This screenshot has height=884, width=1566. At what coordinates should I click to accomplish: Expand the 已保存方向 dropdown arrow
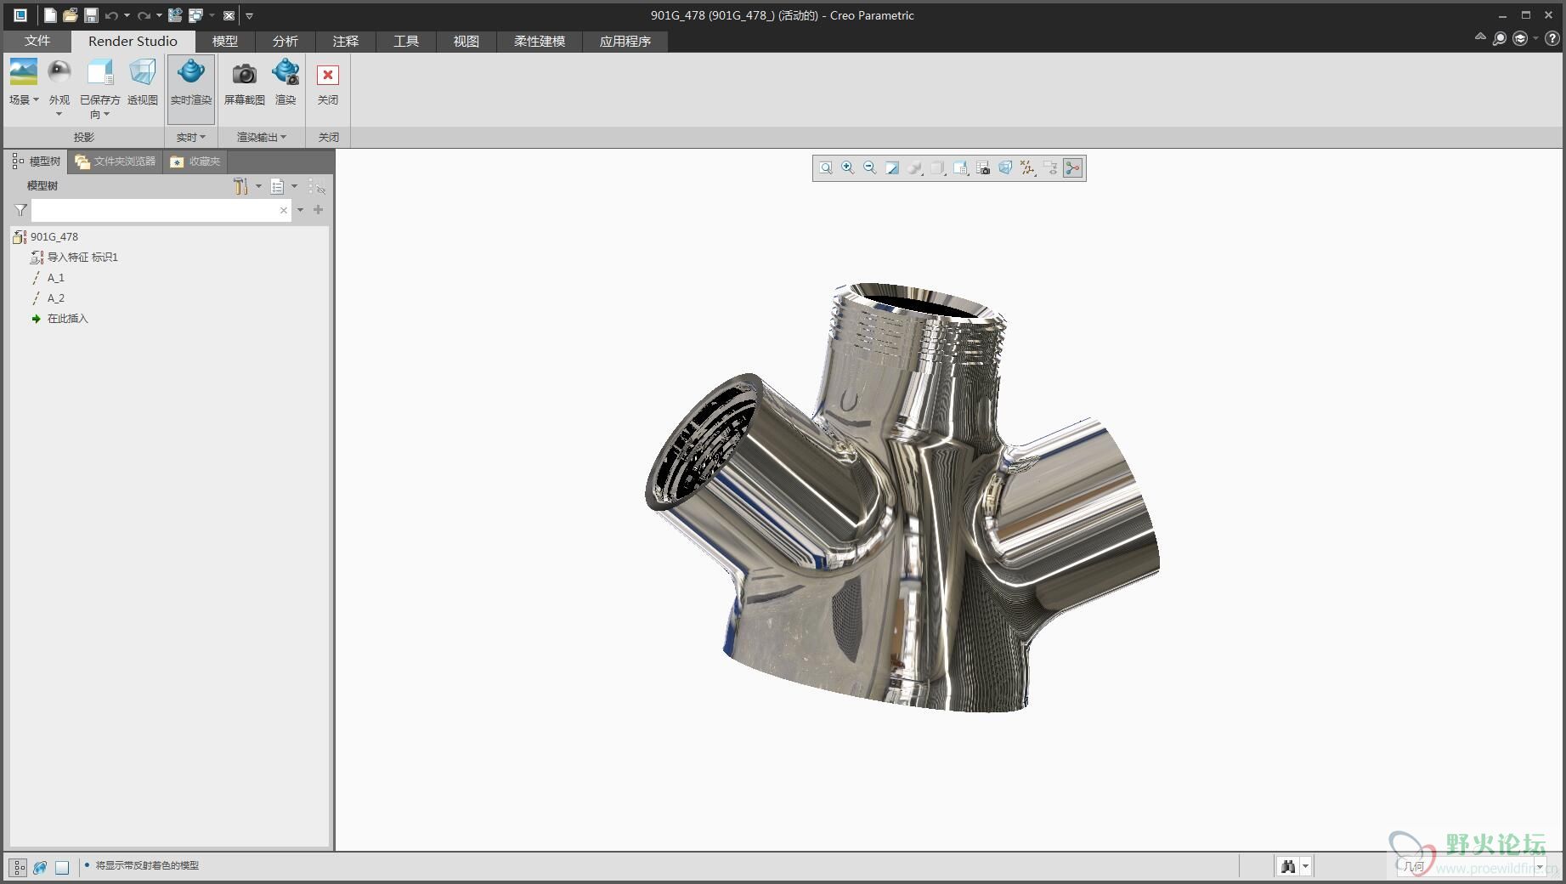pos(107,114)
